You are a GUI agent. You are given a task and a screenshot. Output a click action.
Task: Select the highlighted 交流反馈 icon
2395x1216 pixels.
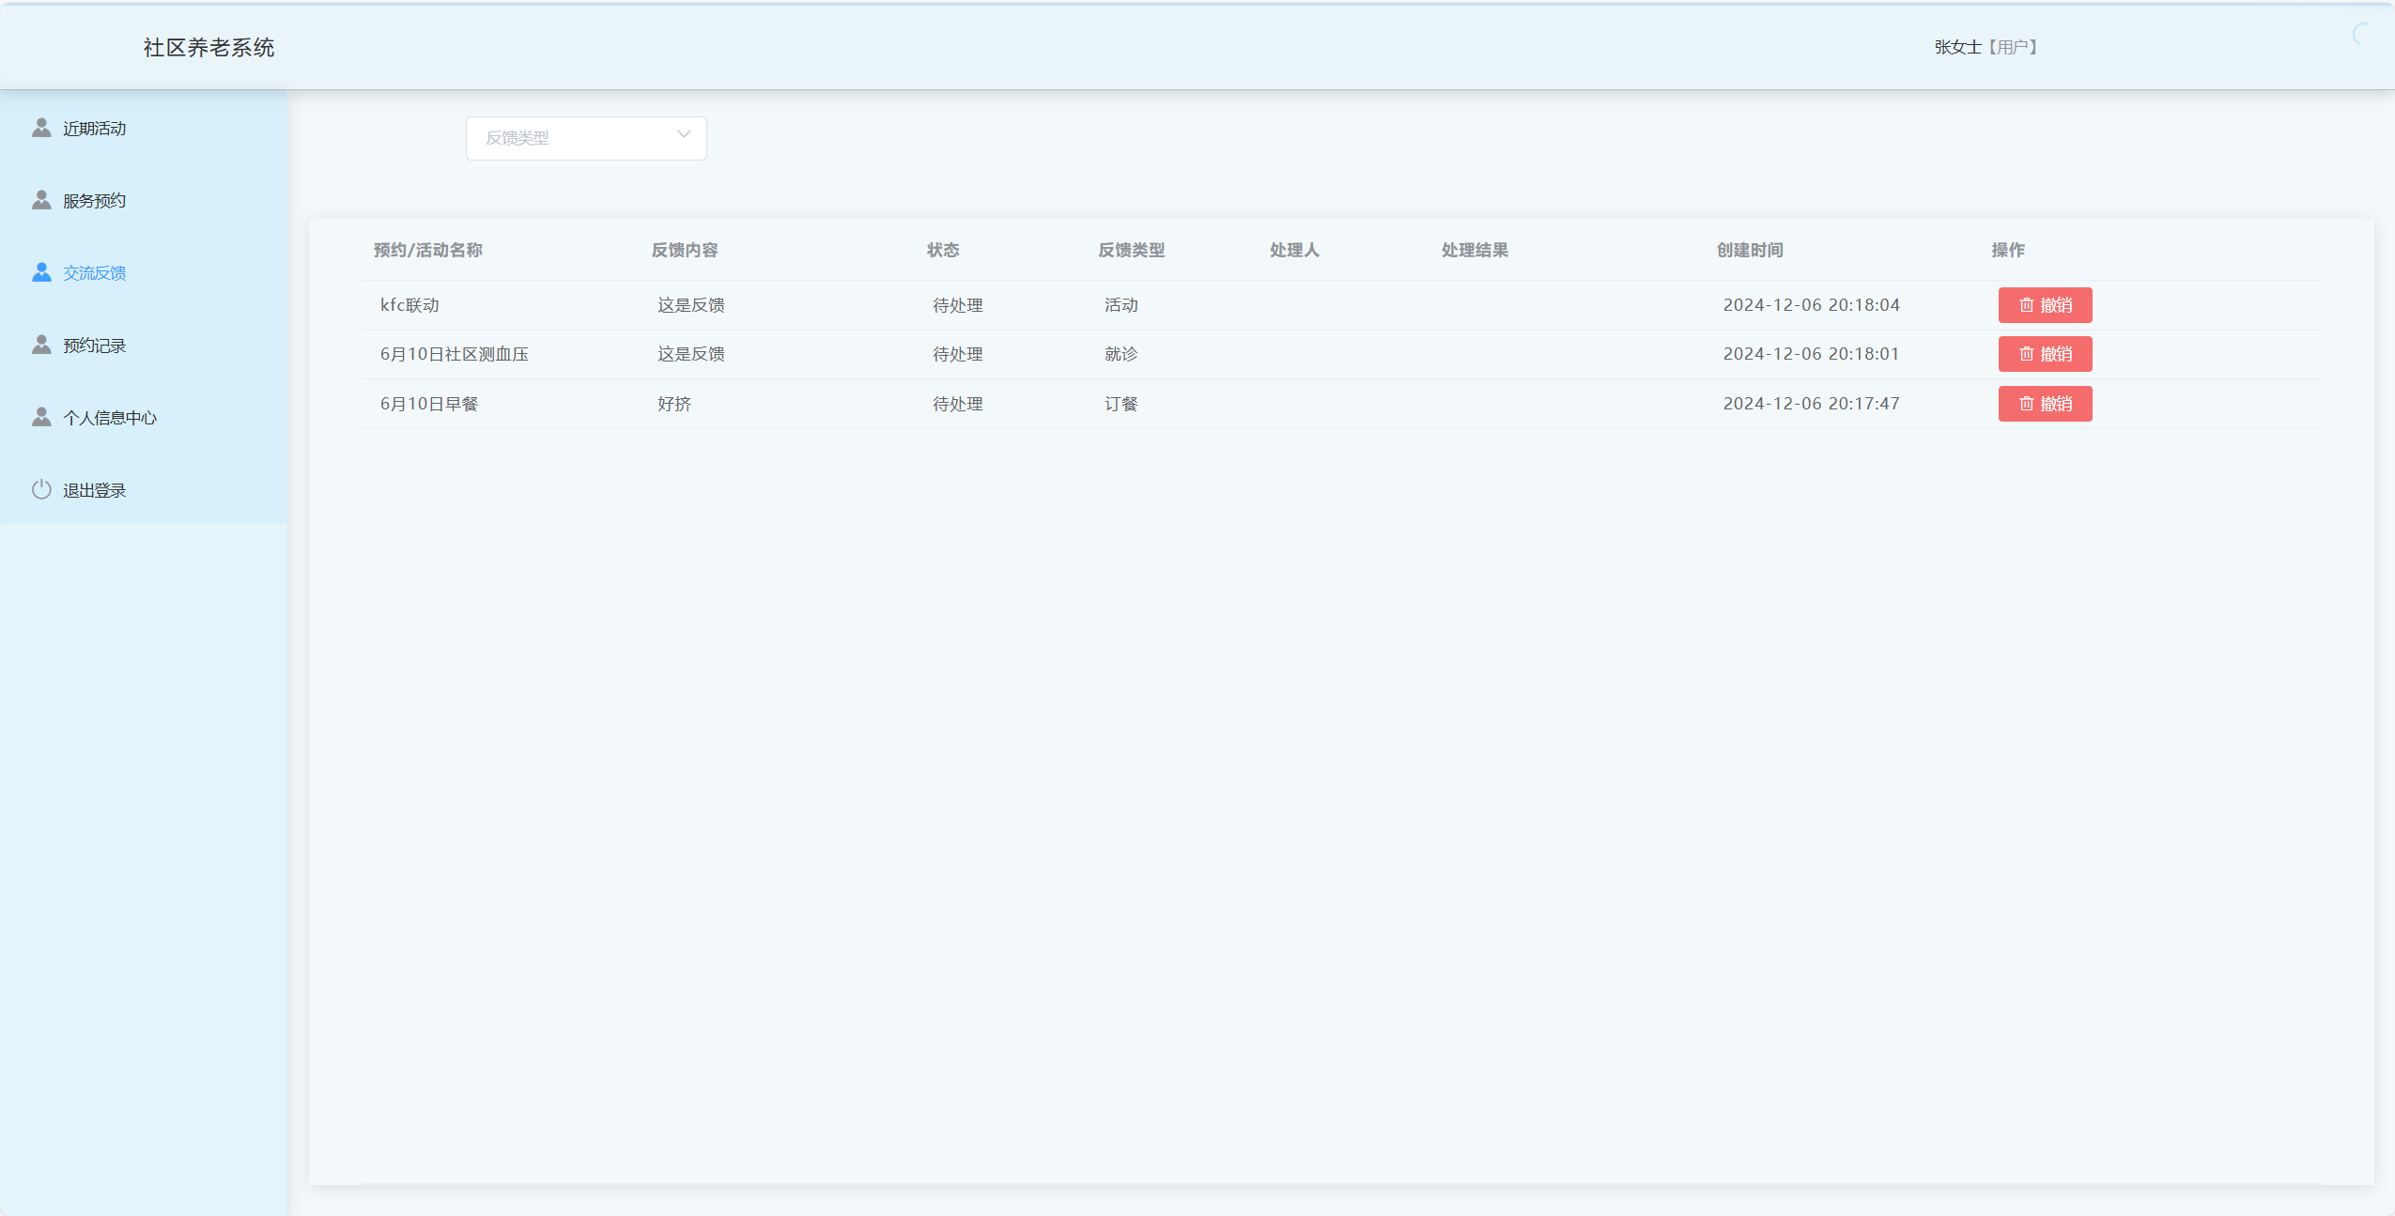pyautogui.click(x=40, y=271)
